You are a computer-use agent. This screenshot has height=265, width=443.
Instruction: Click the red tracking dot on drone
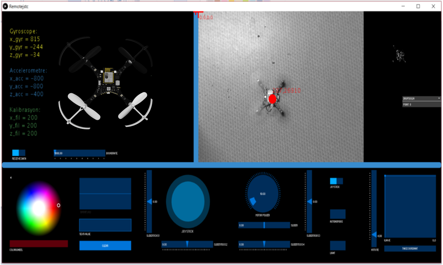(x=272, y=99)
